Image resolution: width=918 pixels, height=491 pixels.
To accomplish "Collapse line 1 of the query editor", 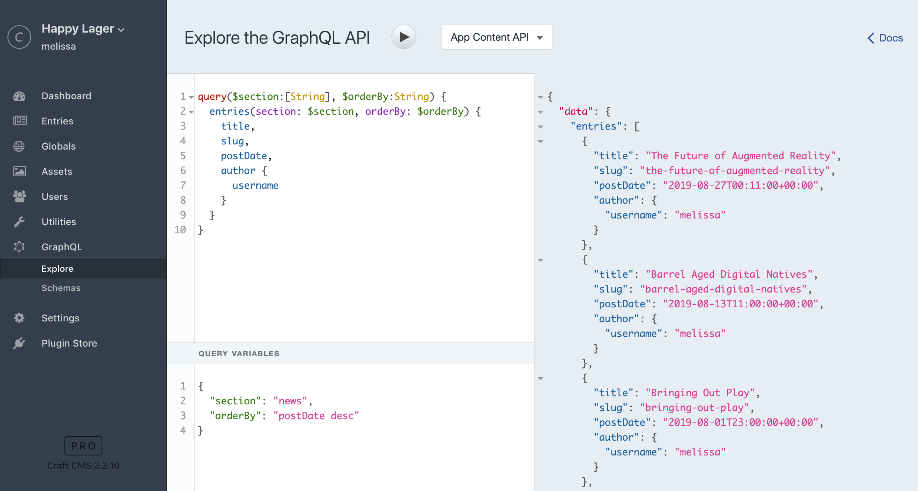I will click(190, 97).
